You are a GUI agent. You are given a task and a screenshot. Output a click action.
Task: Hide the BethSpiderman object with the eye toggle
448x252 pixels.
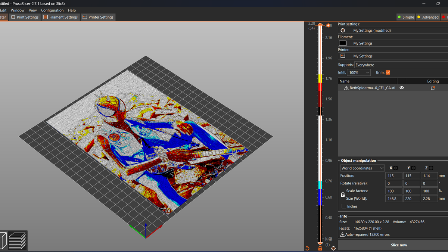pyautogui.click(x=401, y=88)
